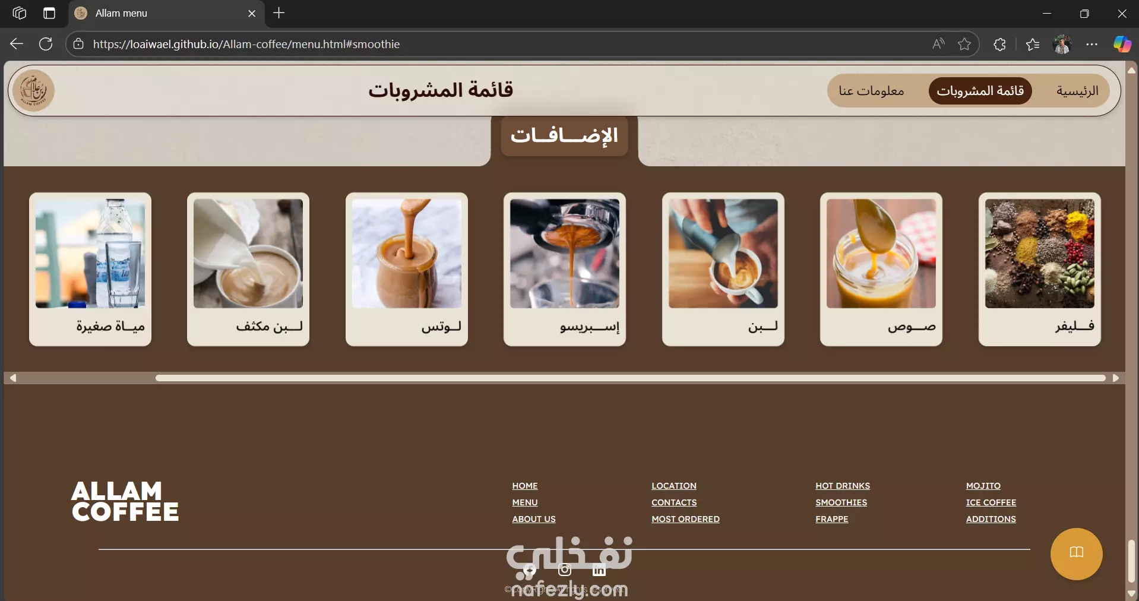The width and height of the screenshot is (1139, 601).
Task: Click the page vertical scrollbar up arrow
Action: (x=1131, y=70)
